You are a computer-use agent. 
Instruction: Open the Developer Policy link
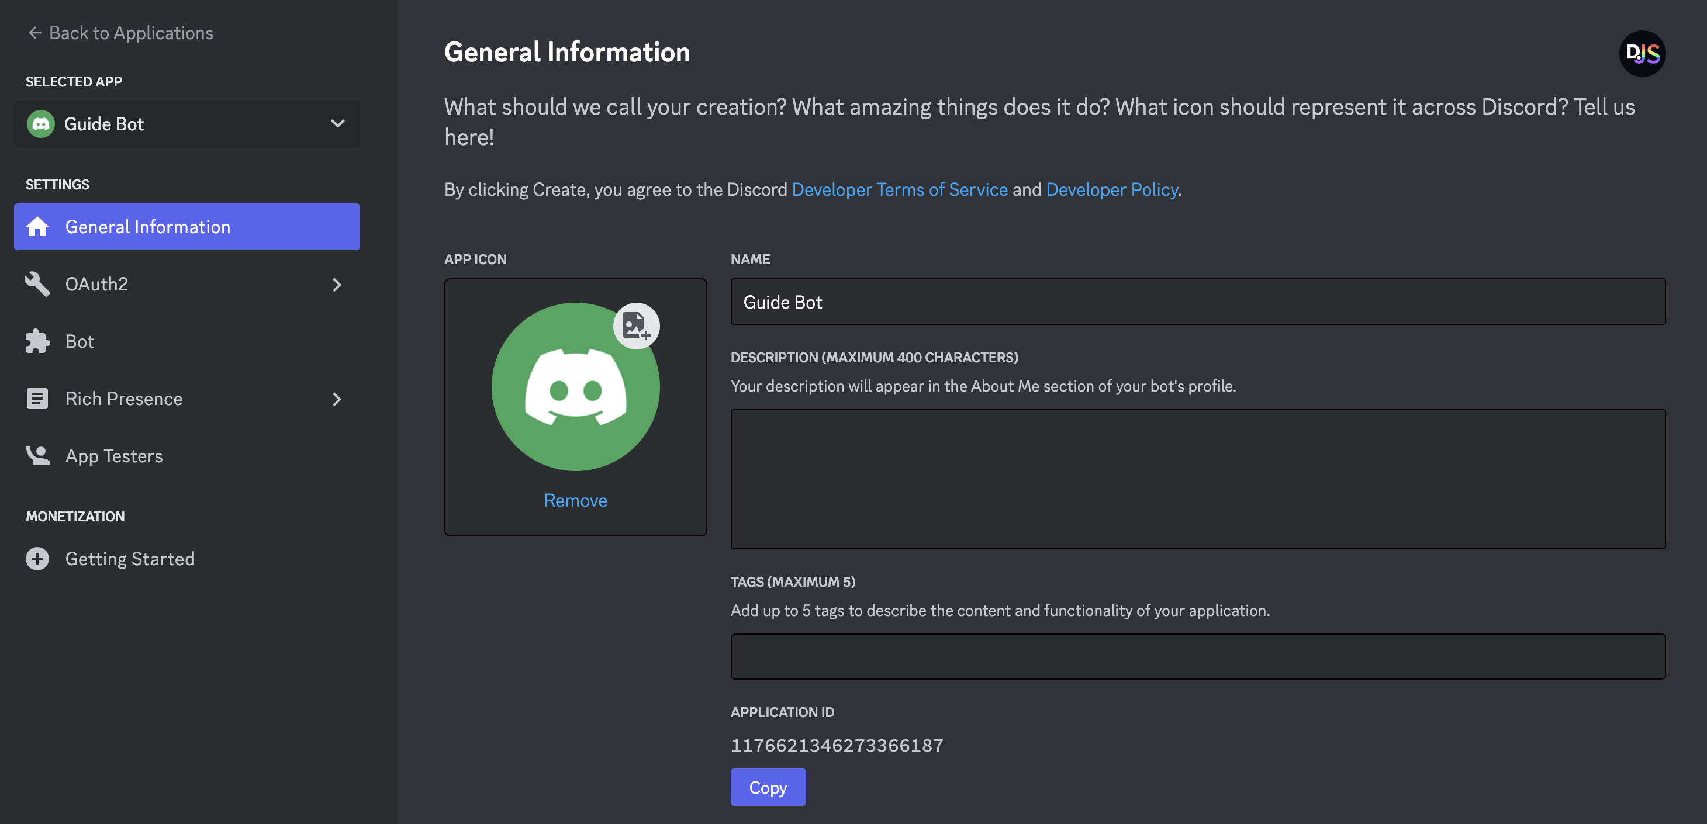click(x=1111, y=189)
